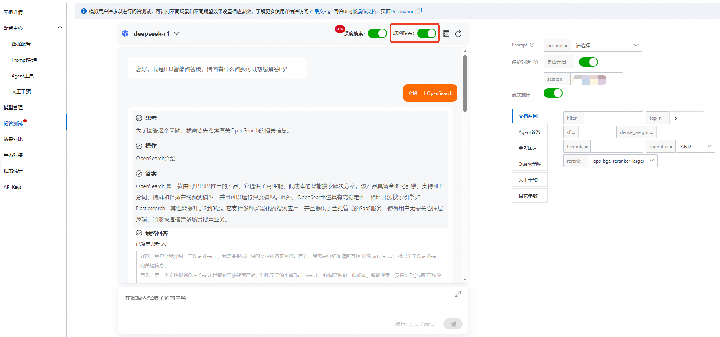Image resolution: width=720 pixels, height=337 pixels.
Task: Open the conversation history list icon
Action: pyautogui.click(x=446, y=33)
